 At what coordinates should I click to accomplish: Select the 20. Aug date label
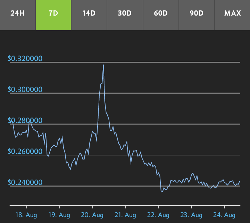pos(92,215)
